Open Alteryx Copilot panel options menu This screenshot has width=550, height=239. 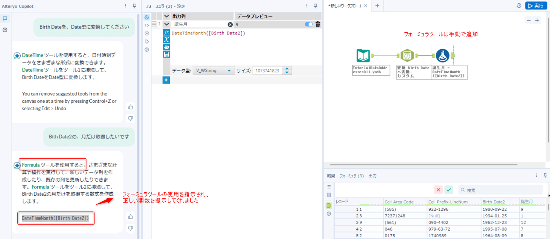point(125,6)
